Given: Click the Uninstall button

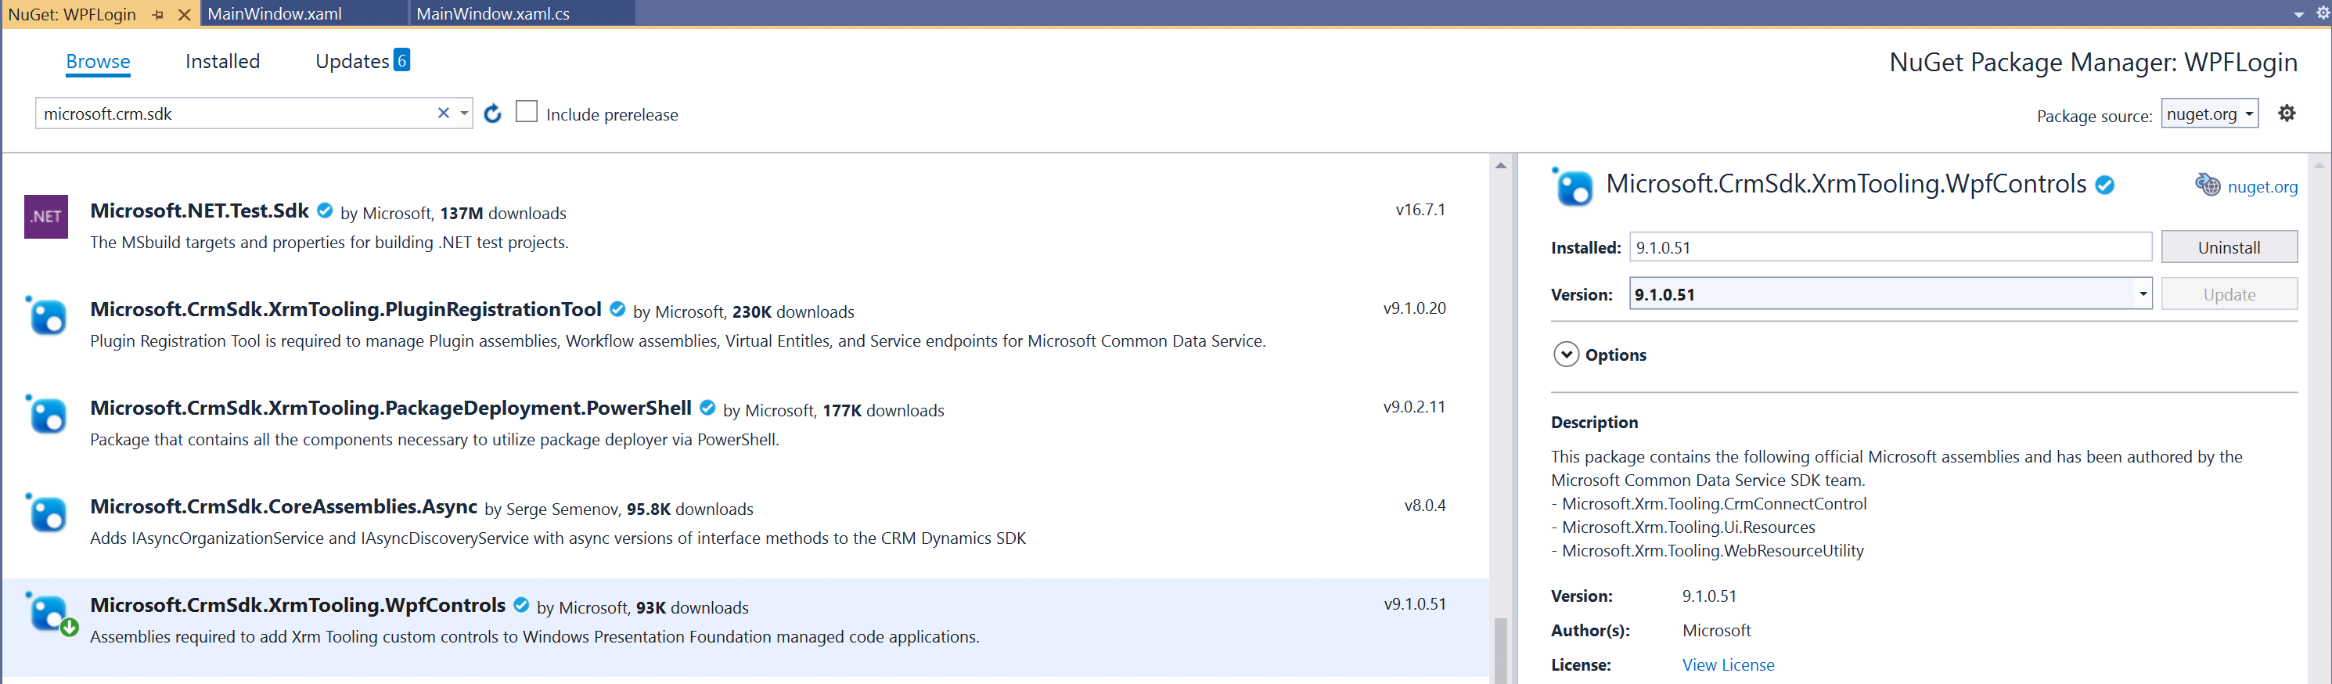Looking at the screenshot, I should point(2228,247).
